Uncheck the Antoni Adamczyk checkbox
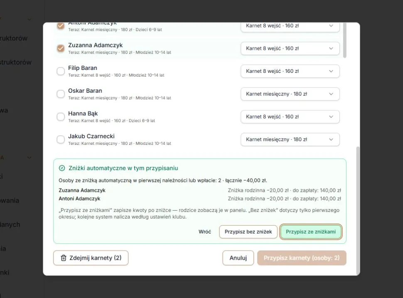403x298 pixels. pyautogui.click(x=61, y=26)
